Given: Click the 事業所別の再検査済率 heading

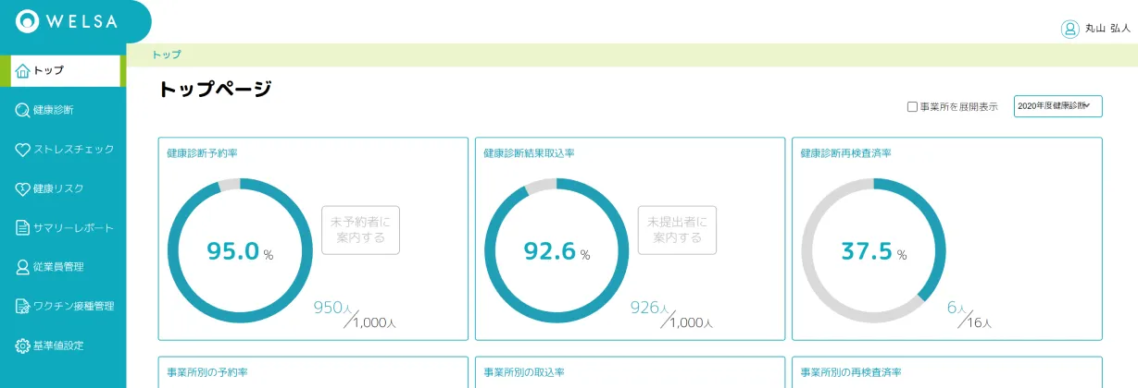Looking at the screenshot, I should coord(851,371).
